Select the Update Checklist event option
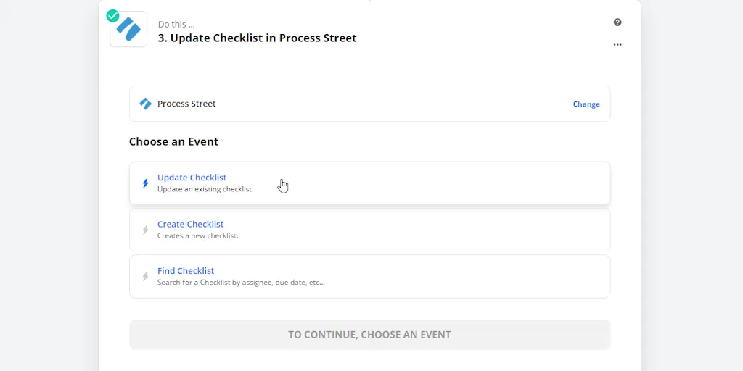This screenshot has width=743, height=371. [369, 183]
